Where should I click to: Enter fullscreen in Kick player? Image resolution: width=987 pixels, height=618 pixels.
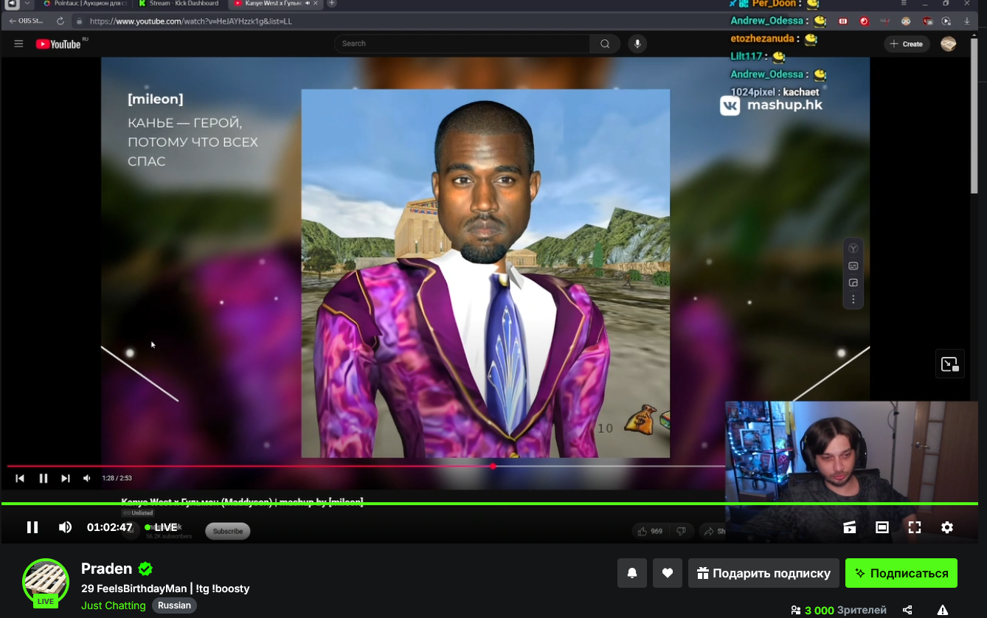point(915,527)
